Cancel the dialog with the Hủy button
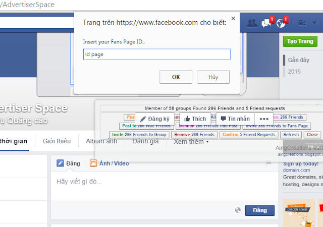Viewport: 323px width, 227px height. (x=213, y=77)
